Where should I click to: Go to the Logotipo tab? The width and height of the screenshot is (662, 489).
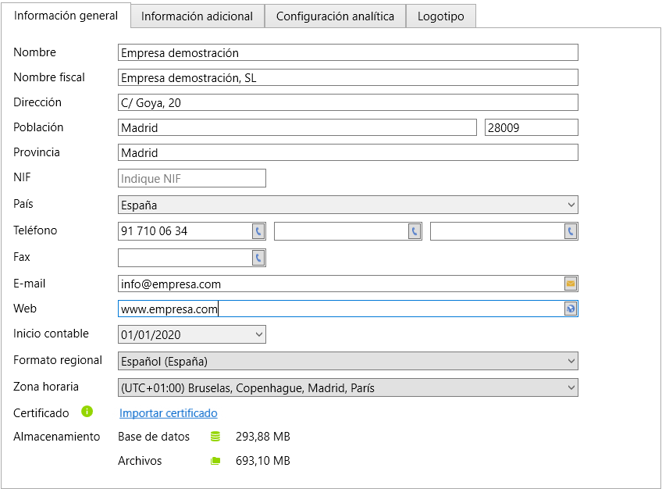click(x=440, y=16)
